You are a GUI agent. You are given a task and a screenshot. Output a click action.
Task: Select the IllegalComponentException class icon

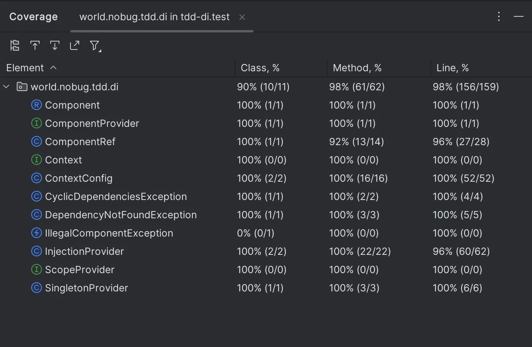tap(36, 233)
